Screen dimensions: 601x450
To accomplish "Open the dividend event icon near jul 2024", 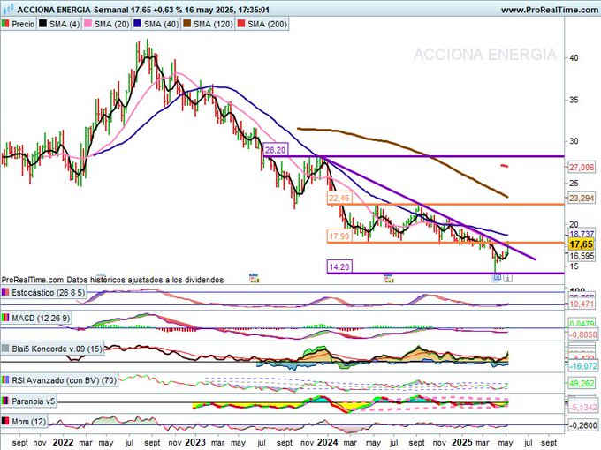I will point(388,278).
